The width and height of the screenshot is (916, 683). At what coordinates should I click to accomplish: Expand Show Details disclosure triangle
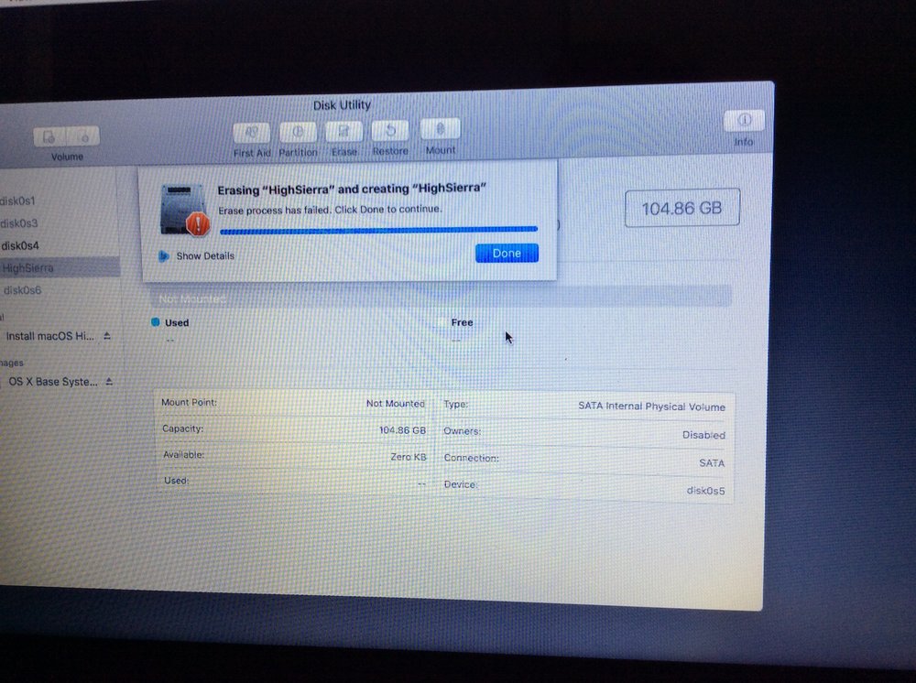(x=164, y=255)
